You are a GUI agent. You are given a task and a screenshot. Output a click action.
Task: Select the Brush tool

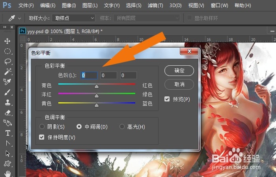click(7, 92)
